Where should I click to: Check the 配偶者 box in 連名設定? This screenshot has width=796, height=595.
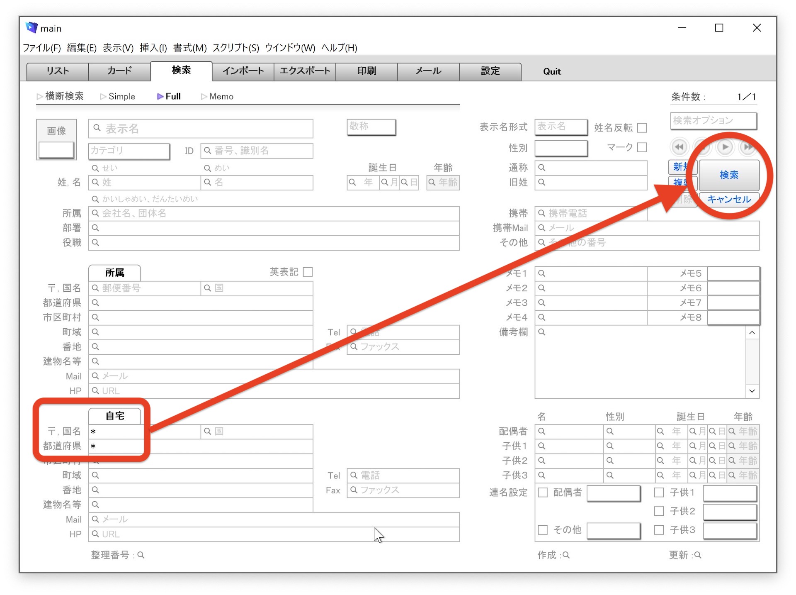click(x=543, y=493)
